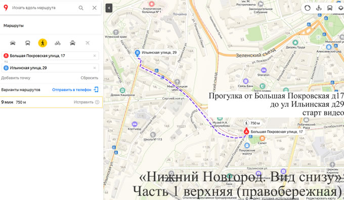The image size is (344, 200).
Task: Toggle the panorama view icon on map
Action: (319, 8)
